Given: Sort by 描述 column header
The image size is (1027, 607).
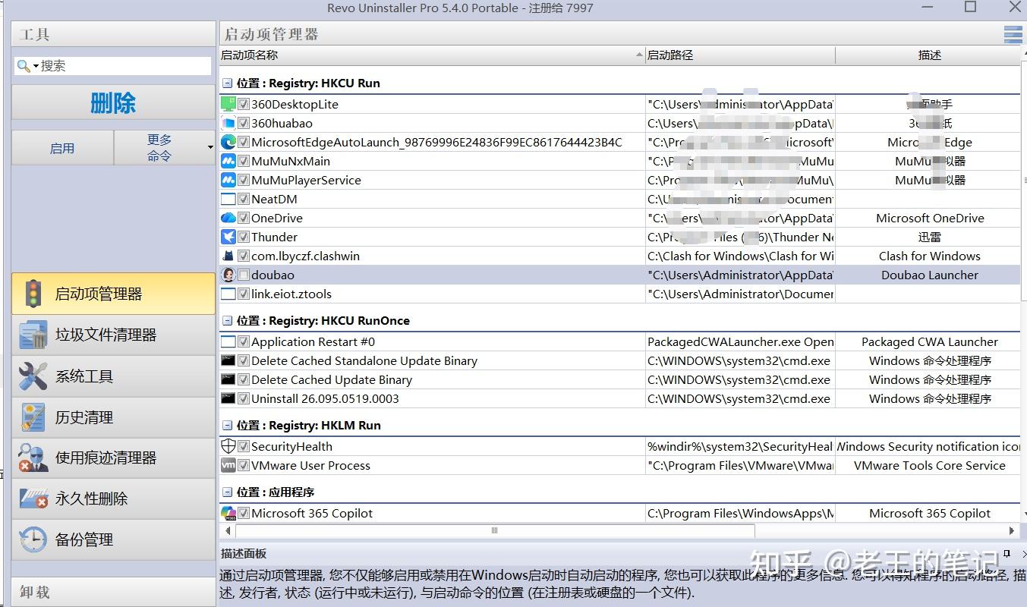Looking at the screenshot, I should [928, 55].
